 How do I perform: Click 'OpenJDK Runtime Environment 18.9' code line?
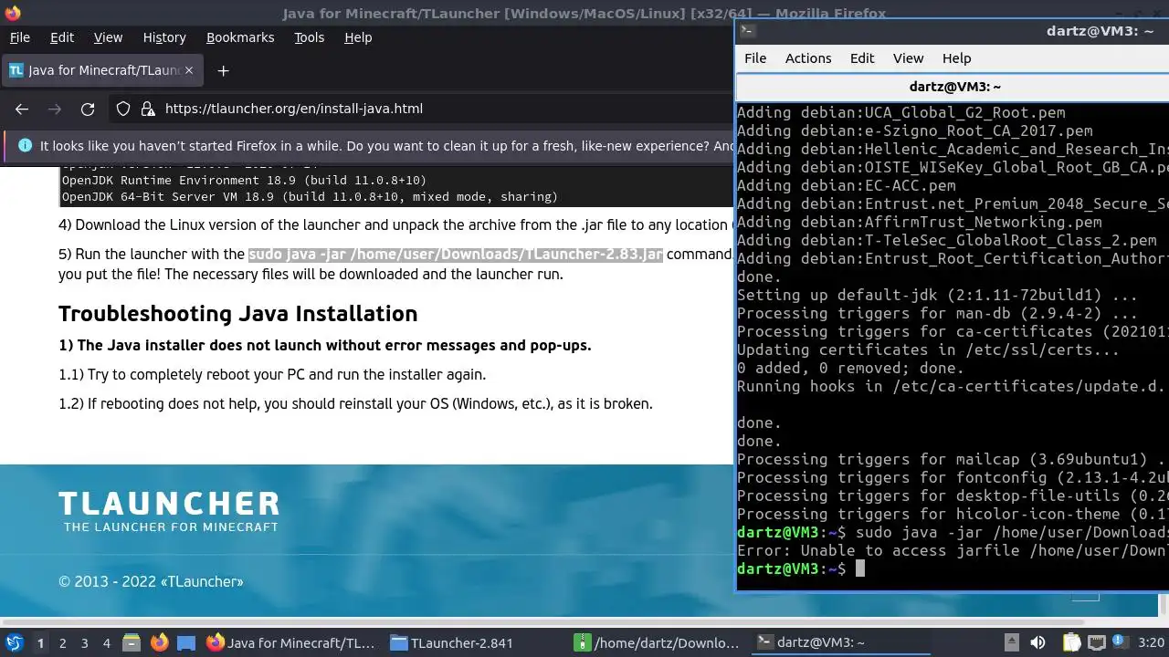point(244,180)
